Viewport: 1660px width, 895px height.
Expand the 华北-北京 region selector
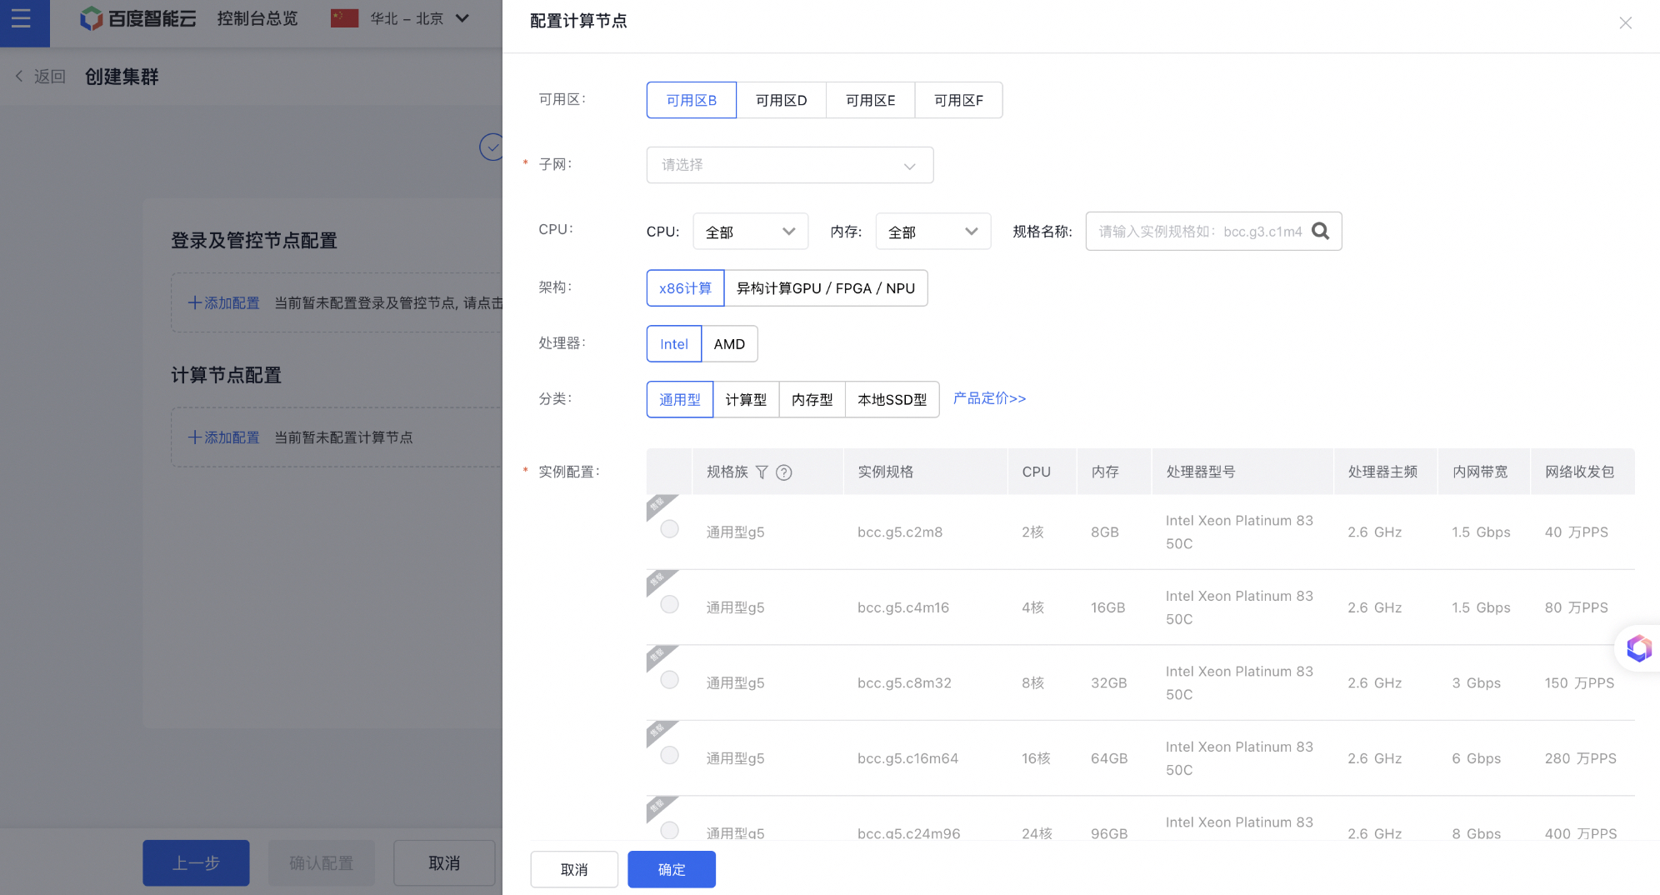[420, 18]
